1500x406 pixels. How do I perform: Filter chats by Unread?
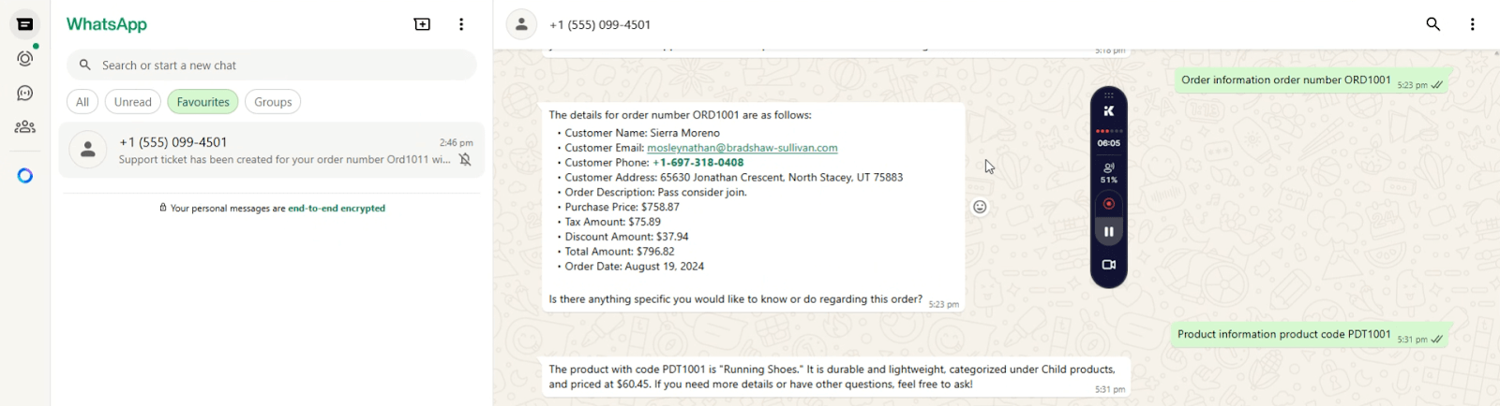pos(133,102)
